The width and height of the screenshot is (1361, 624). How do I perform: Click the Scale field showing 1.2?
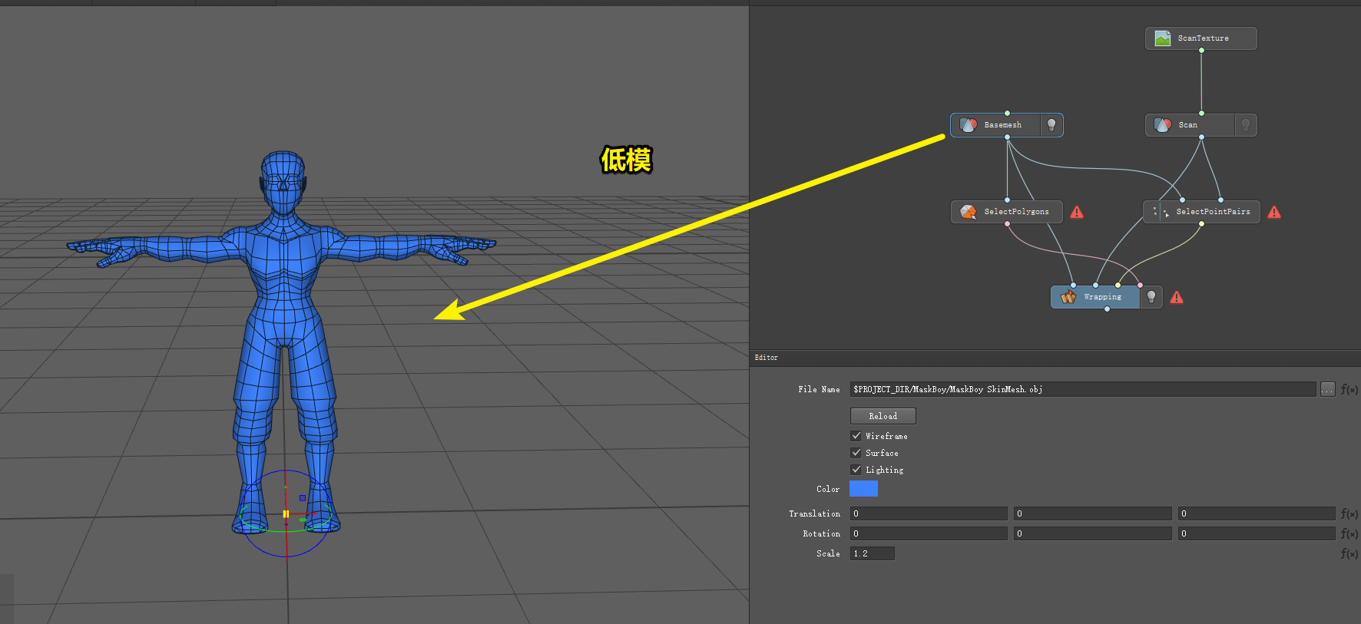(873, 553)
